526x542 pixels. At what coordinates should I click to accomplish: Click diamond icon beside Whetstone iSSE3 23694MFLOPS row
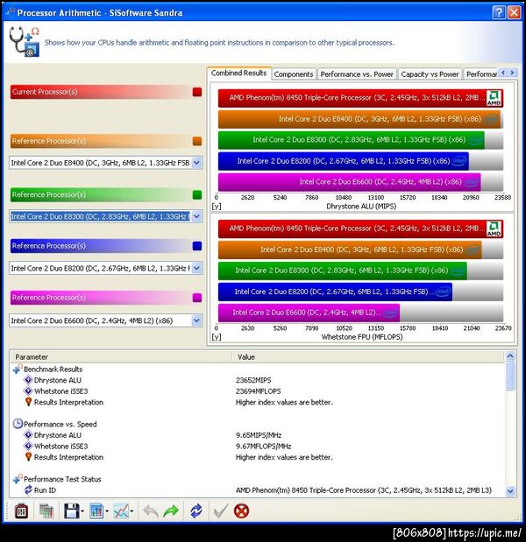click(28, 391)
